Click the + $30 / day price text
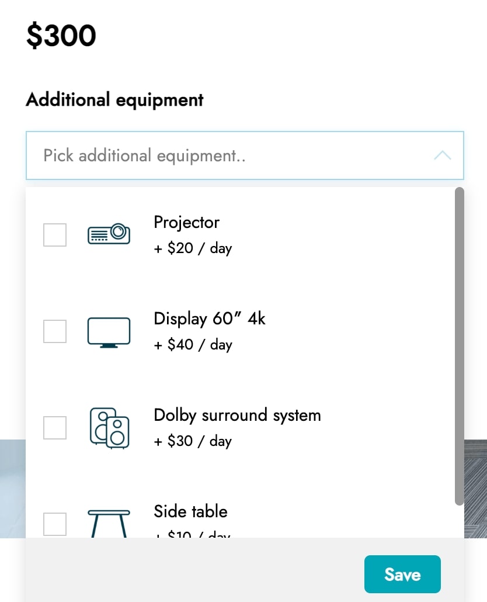Image resolution: width=487 pixels, height=602 pixels. (193, 441)
